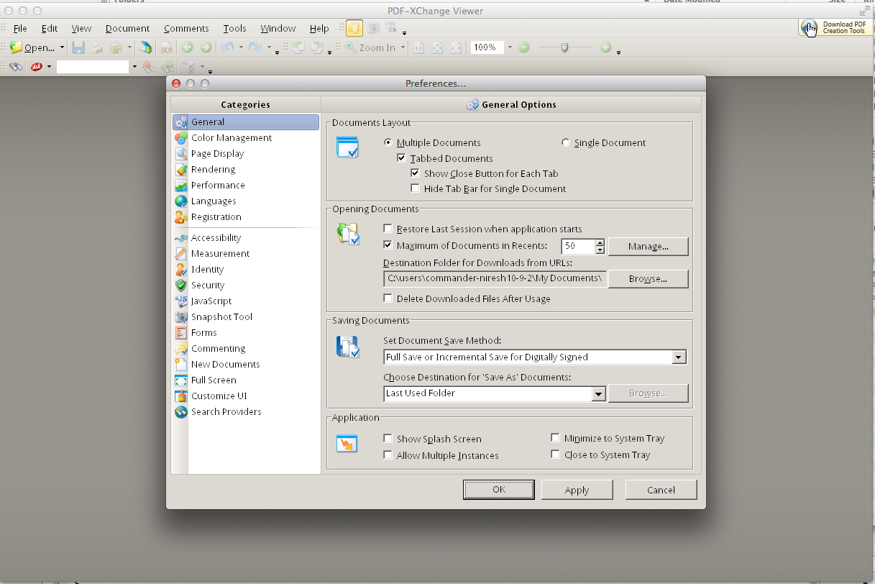Click the Undo arrow icon
875x584 pixels.
click(226, 47)
